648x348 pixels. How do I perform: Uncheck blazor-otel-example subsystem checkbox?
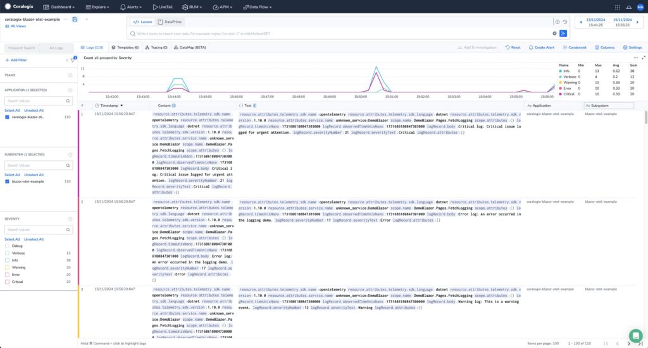7,181
